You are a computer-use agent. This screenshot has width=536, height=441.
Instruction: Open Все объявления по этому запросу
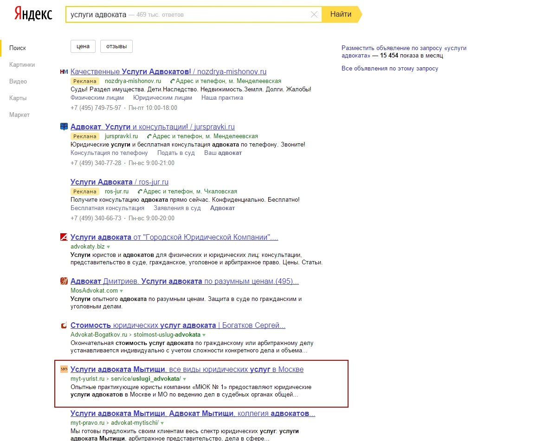click(x=390, y=69)
